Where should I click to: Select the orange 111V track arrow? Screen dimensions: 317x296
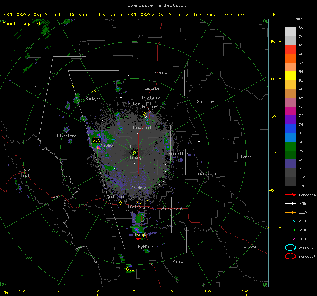click(290, 212)
